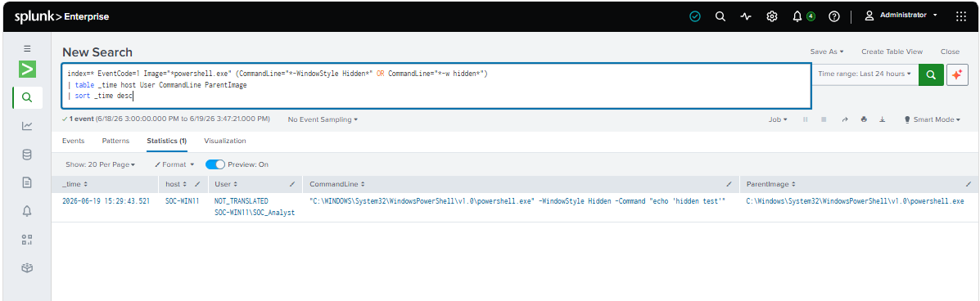This screenshot has width=980, height=301.
Task: Stop the search job
Action: 824,119
